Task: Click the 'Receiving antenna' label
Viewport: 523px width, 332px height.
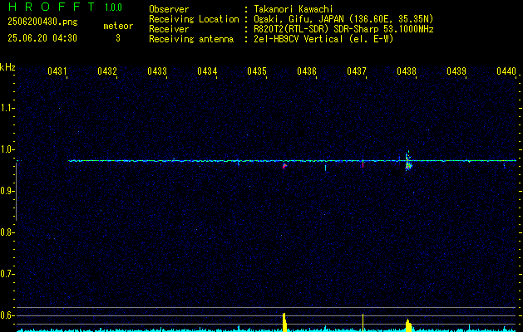Action: point(191,39)
